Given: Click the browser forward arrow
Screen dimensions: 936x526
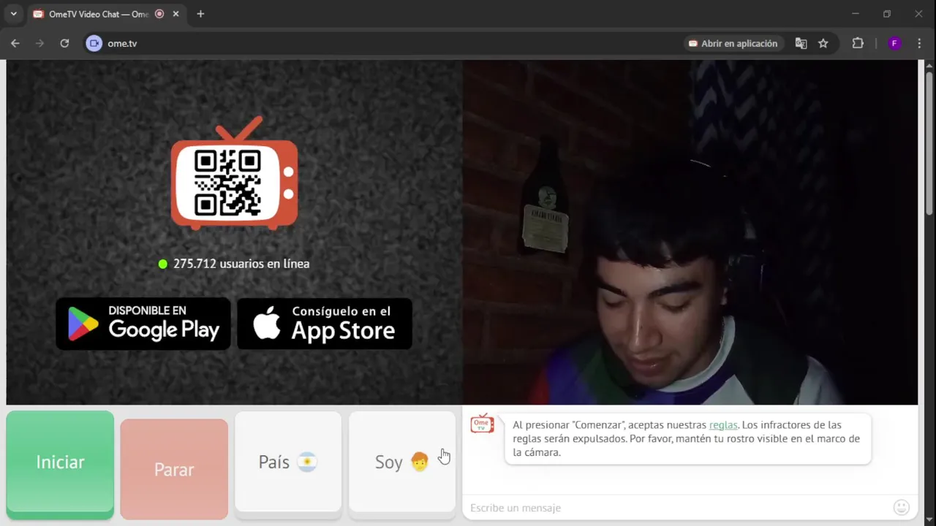Looking at the screenshot, I should [x=39, y=43].
